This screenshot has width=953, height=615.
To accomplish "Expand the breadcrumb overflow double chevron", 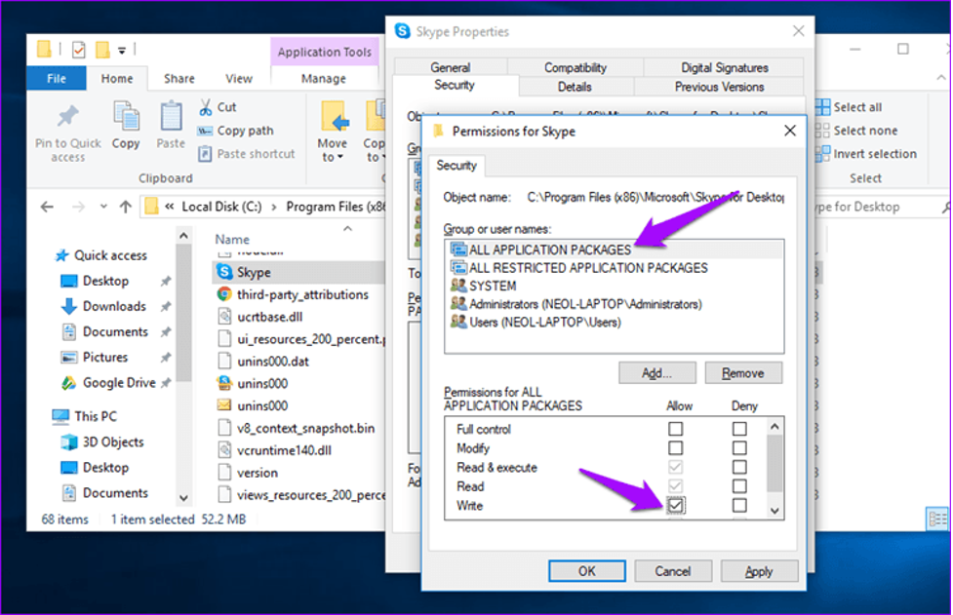I will (170, 207).
